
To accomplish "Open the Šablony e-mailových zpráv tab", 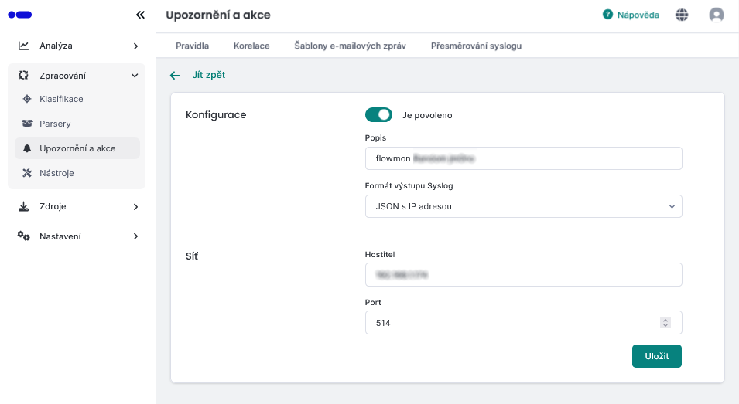I will [x=351, y=46].
